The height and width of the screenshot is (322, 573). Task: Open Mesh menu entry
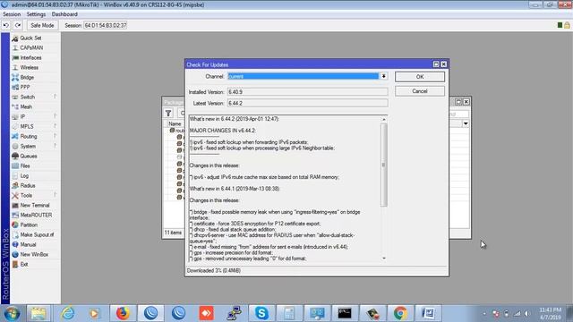(26, 107)
